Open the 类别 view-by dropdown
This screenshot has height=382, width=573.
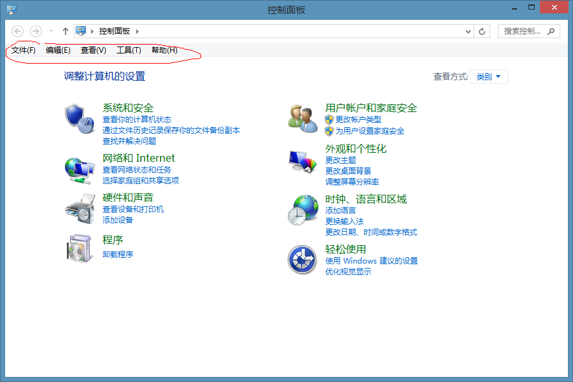pyautogui.click(x=488, y=77)
